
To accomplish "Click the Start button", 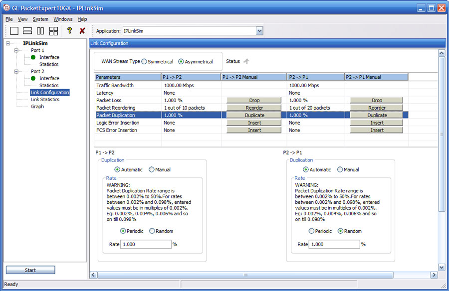I will click(x=30, y=270).
